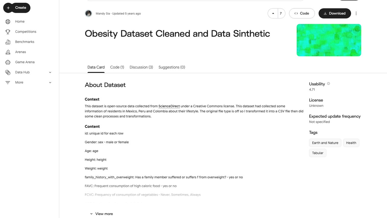Expand the More sidebar section
The image size is (387, 218).
[50, 82]
